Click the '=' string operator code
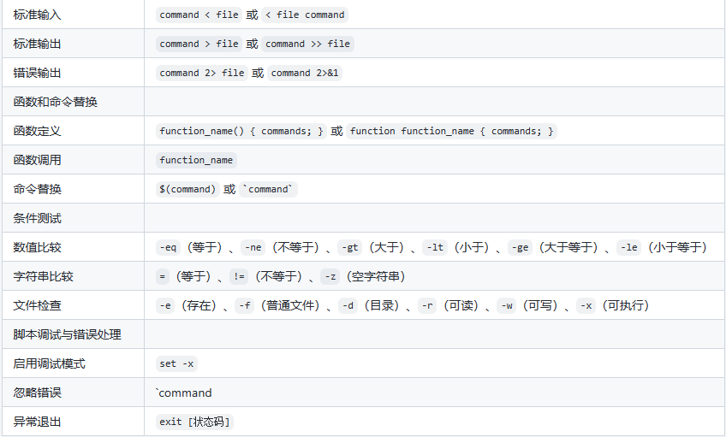726x437 pixels. pos(162,277)
